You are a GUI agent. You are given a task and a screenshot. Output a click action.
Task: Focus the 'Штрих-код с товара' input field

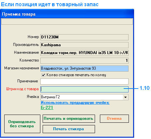click(84, 89)
